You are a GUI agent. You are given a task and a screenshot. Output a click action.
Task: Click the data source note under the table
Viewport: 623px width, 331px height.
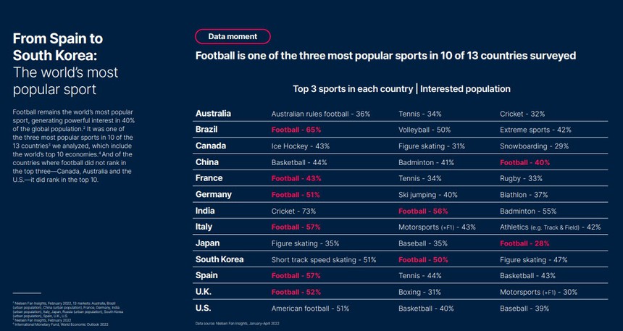[x=238, y=323]
